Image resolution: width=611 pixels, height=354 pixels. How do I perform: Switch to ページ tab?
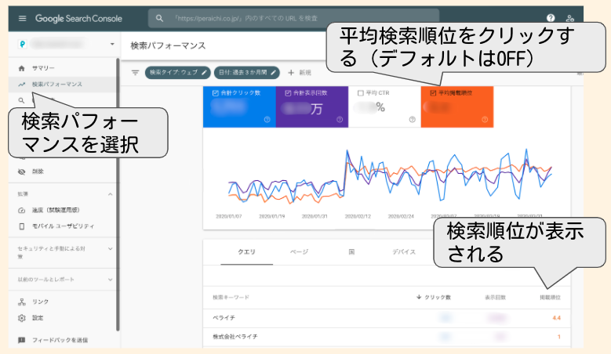[x=299, y=252]
